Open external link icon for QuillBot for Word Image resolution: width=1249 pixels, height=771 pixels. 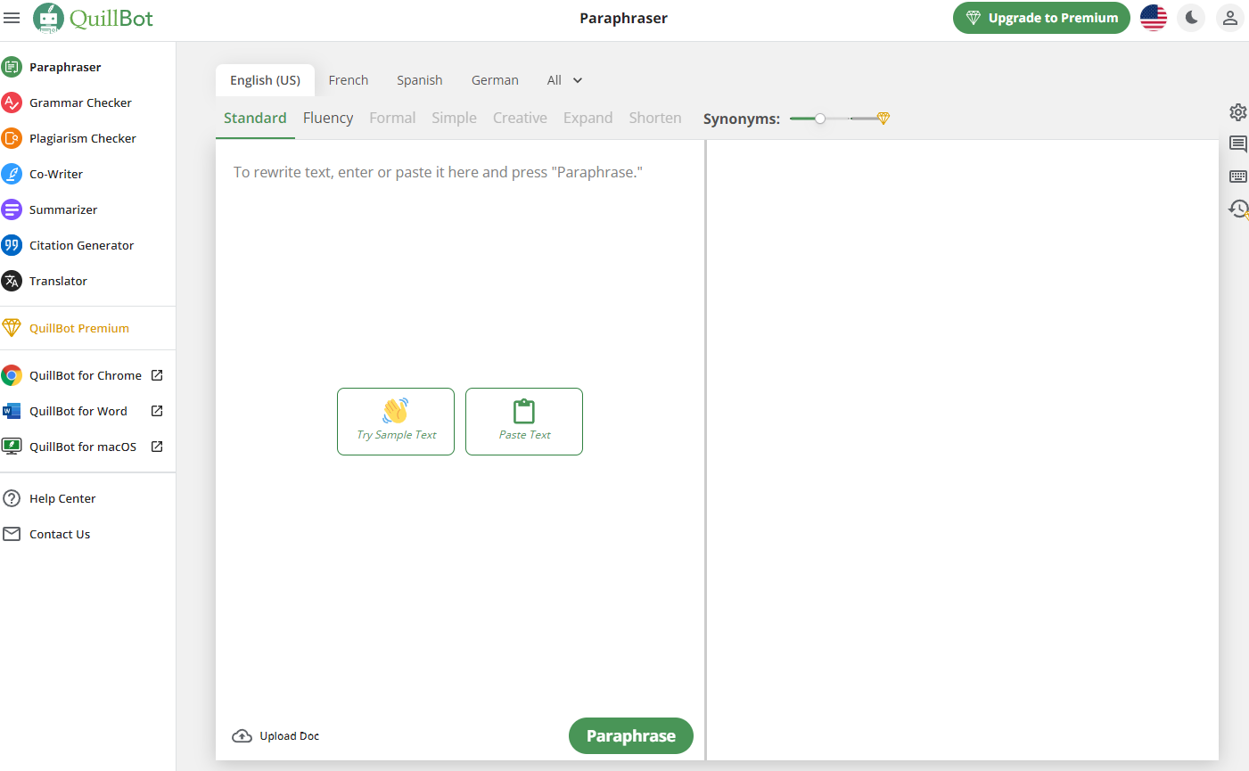pyautogui.click(x=157, y=411)
